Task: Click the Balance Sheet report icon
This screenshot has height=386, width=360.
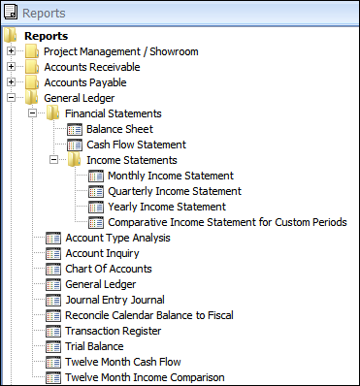Action: 75,129
